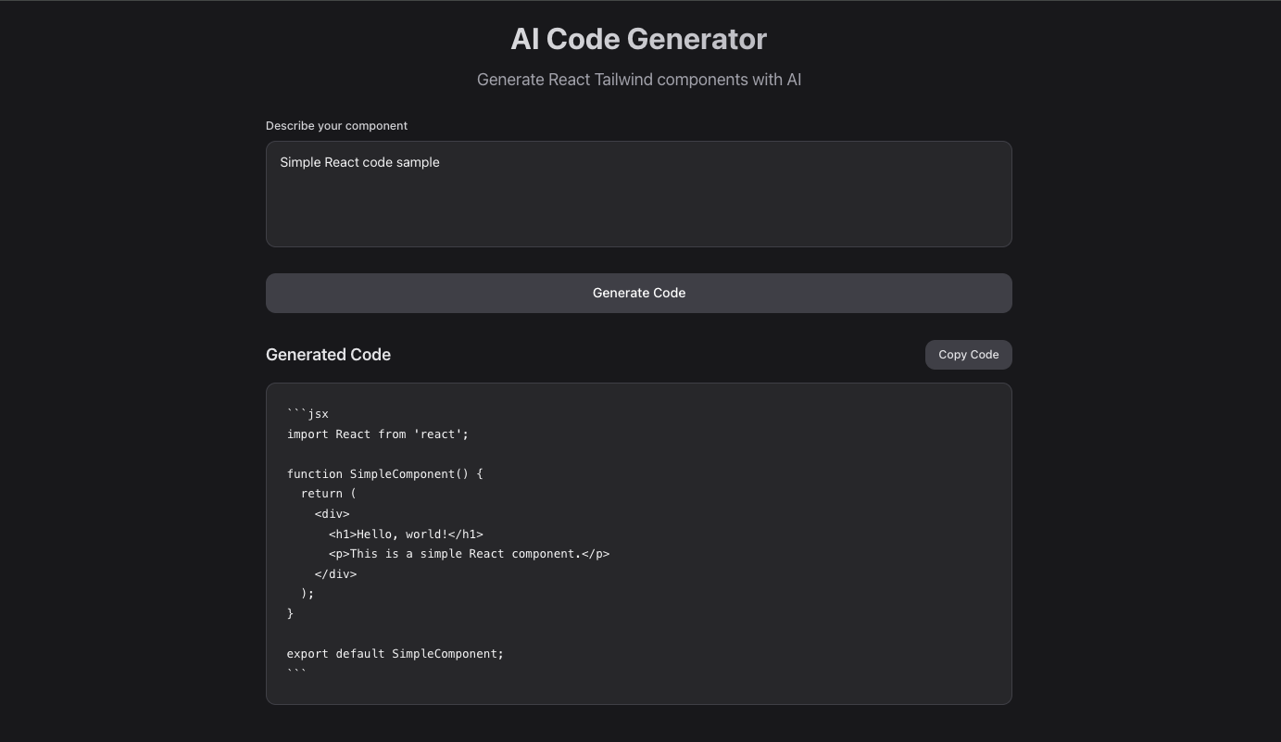Viewport: 1281px width, 742px height.
Task: Click the "return (" code line
Action: click(x=329, y=494)
